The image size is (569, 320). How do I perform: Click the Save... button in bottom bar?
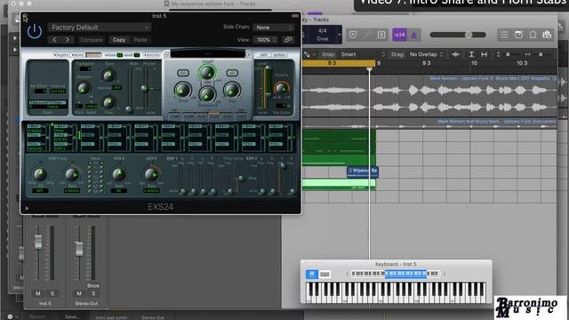(x=72, y=316)
